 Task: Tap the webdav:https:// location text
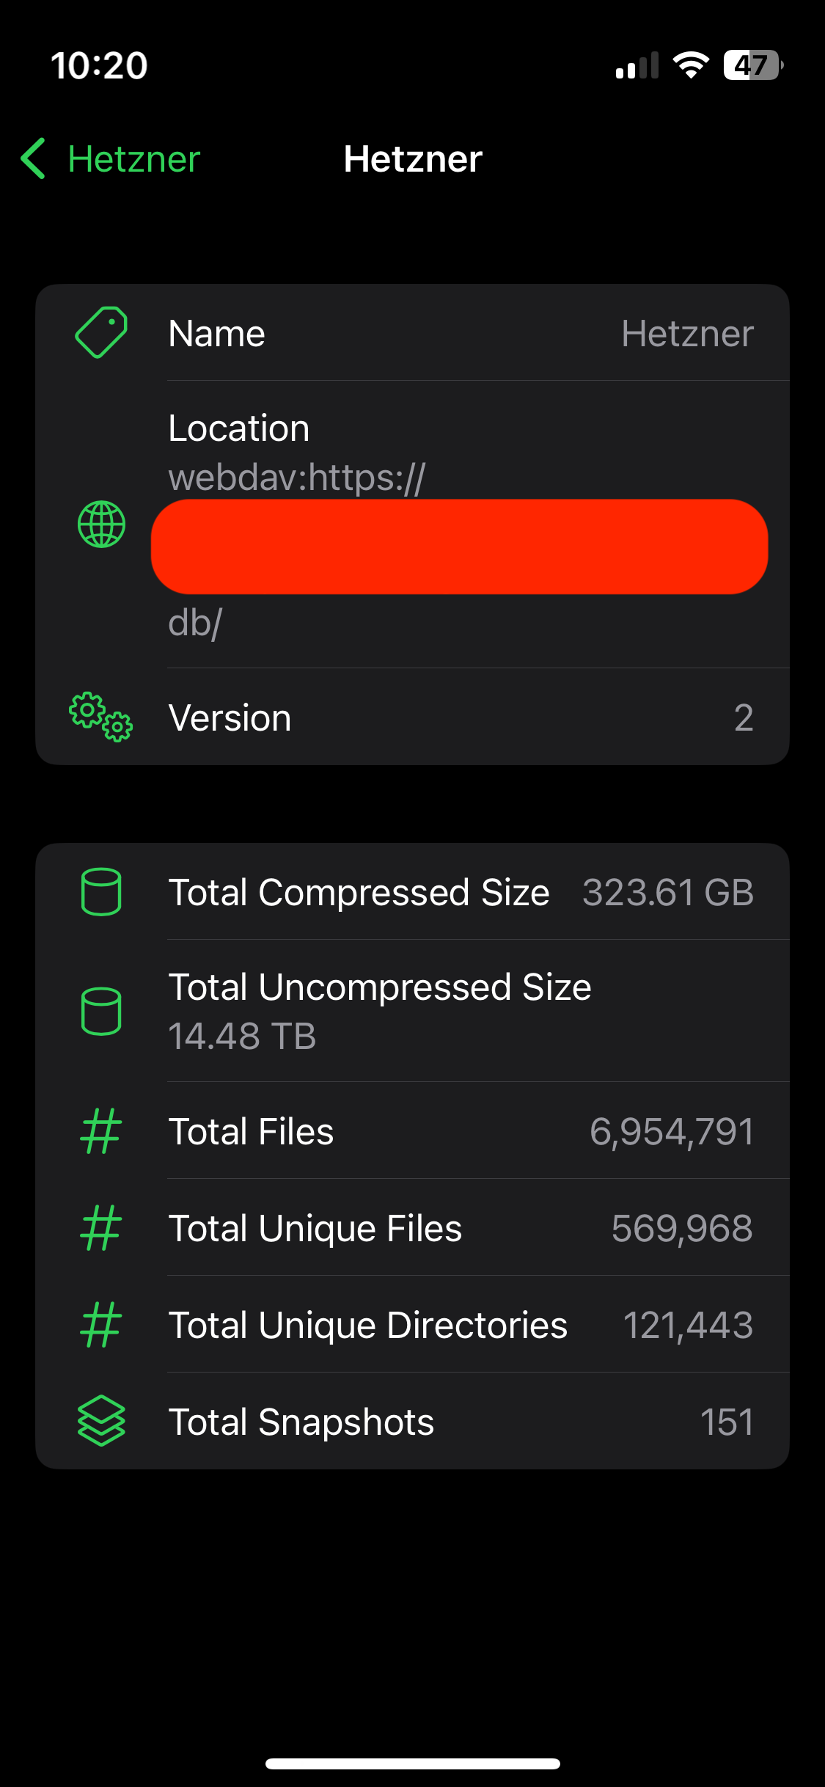click(x=296, y=478)
